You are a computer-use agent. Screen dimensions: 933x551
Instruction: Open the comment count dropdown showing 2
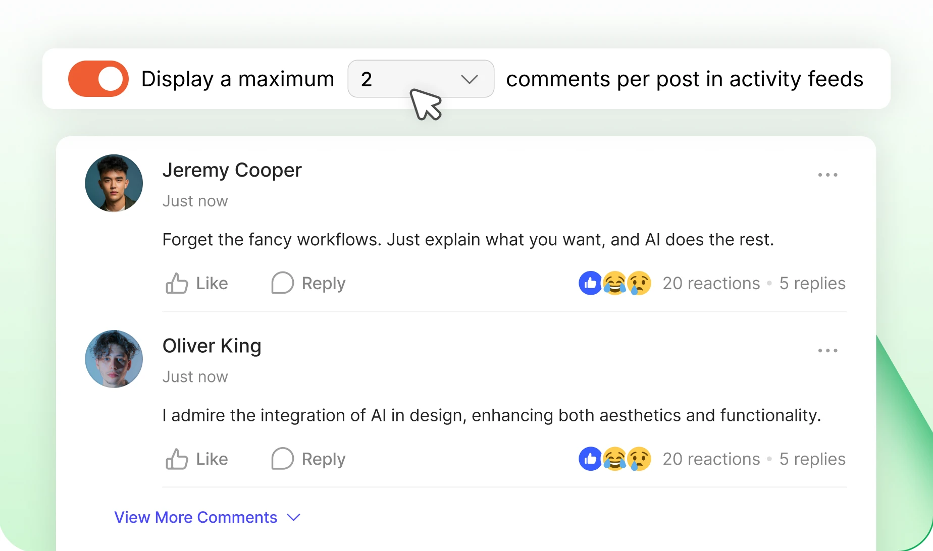pos(421,79)
